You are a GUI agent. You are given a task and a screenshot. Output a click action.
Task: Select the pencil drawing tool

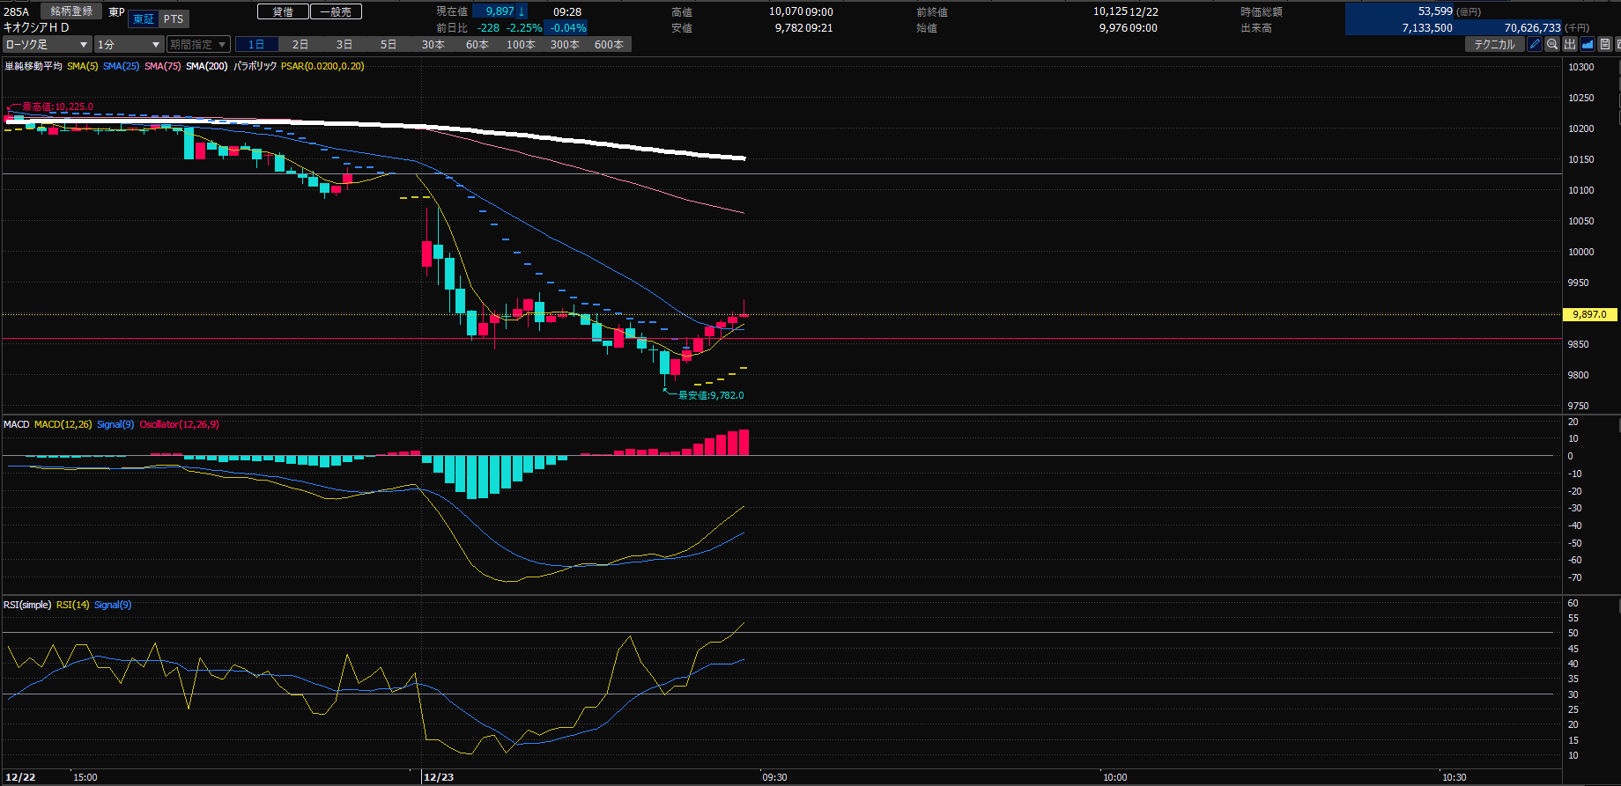(x=1535, y=44)
